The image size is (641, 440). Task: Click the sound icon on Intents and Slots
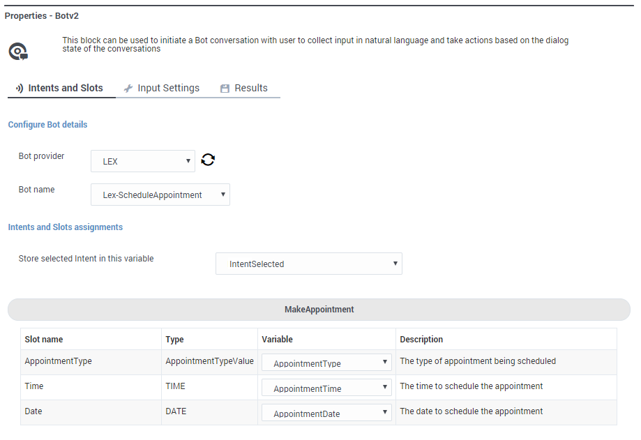pos(20,89)
